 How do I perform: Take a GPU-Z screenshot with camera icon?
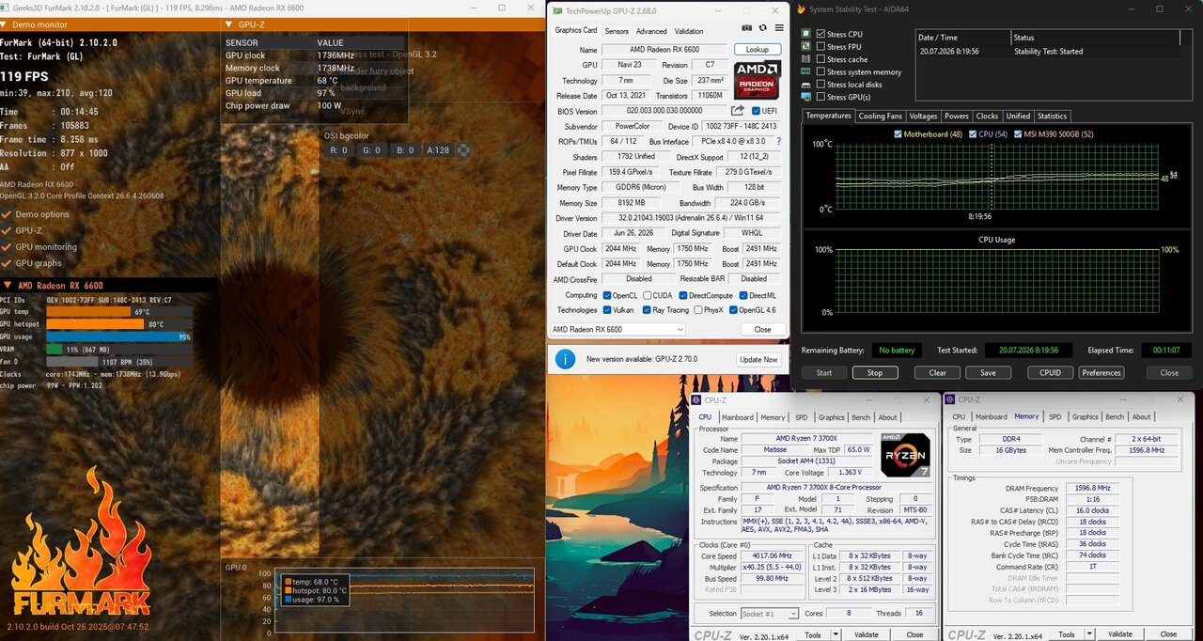[746, 29]
